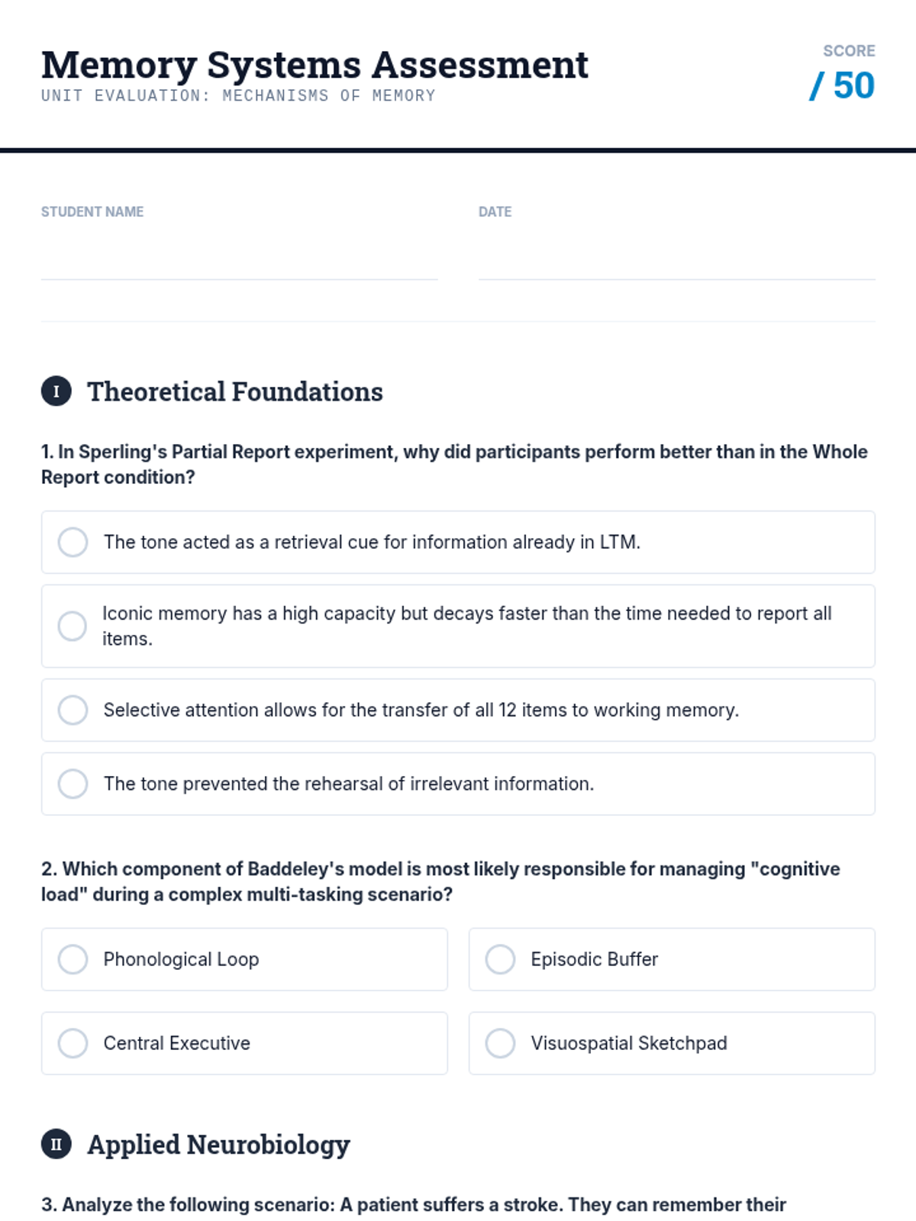Choose the 'Iconic memory has a high capacity' answer
Viewport: 916px width, 1221px height.
click(73, 626)
